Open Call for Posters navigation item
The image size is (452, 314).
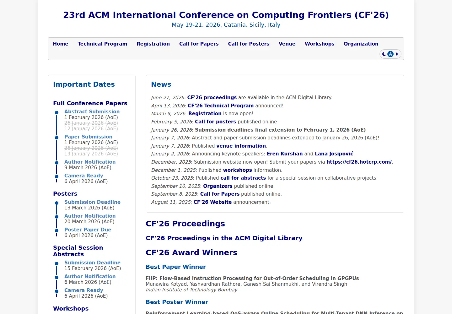tap(249, 44)
